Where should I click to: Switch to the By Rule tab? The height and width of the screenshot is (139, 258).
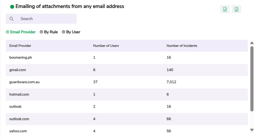coord(51,32)
